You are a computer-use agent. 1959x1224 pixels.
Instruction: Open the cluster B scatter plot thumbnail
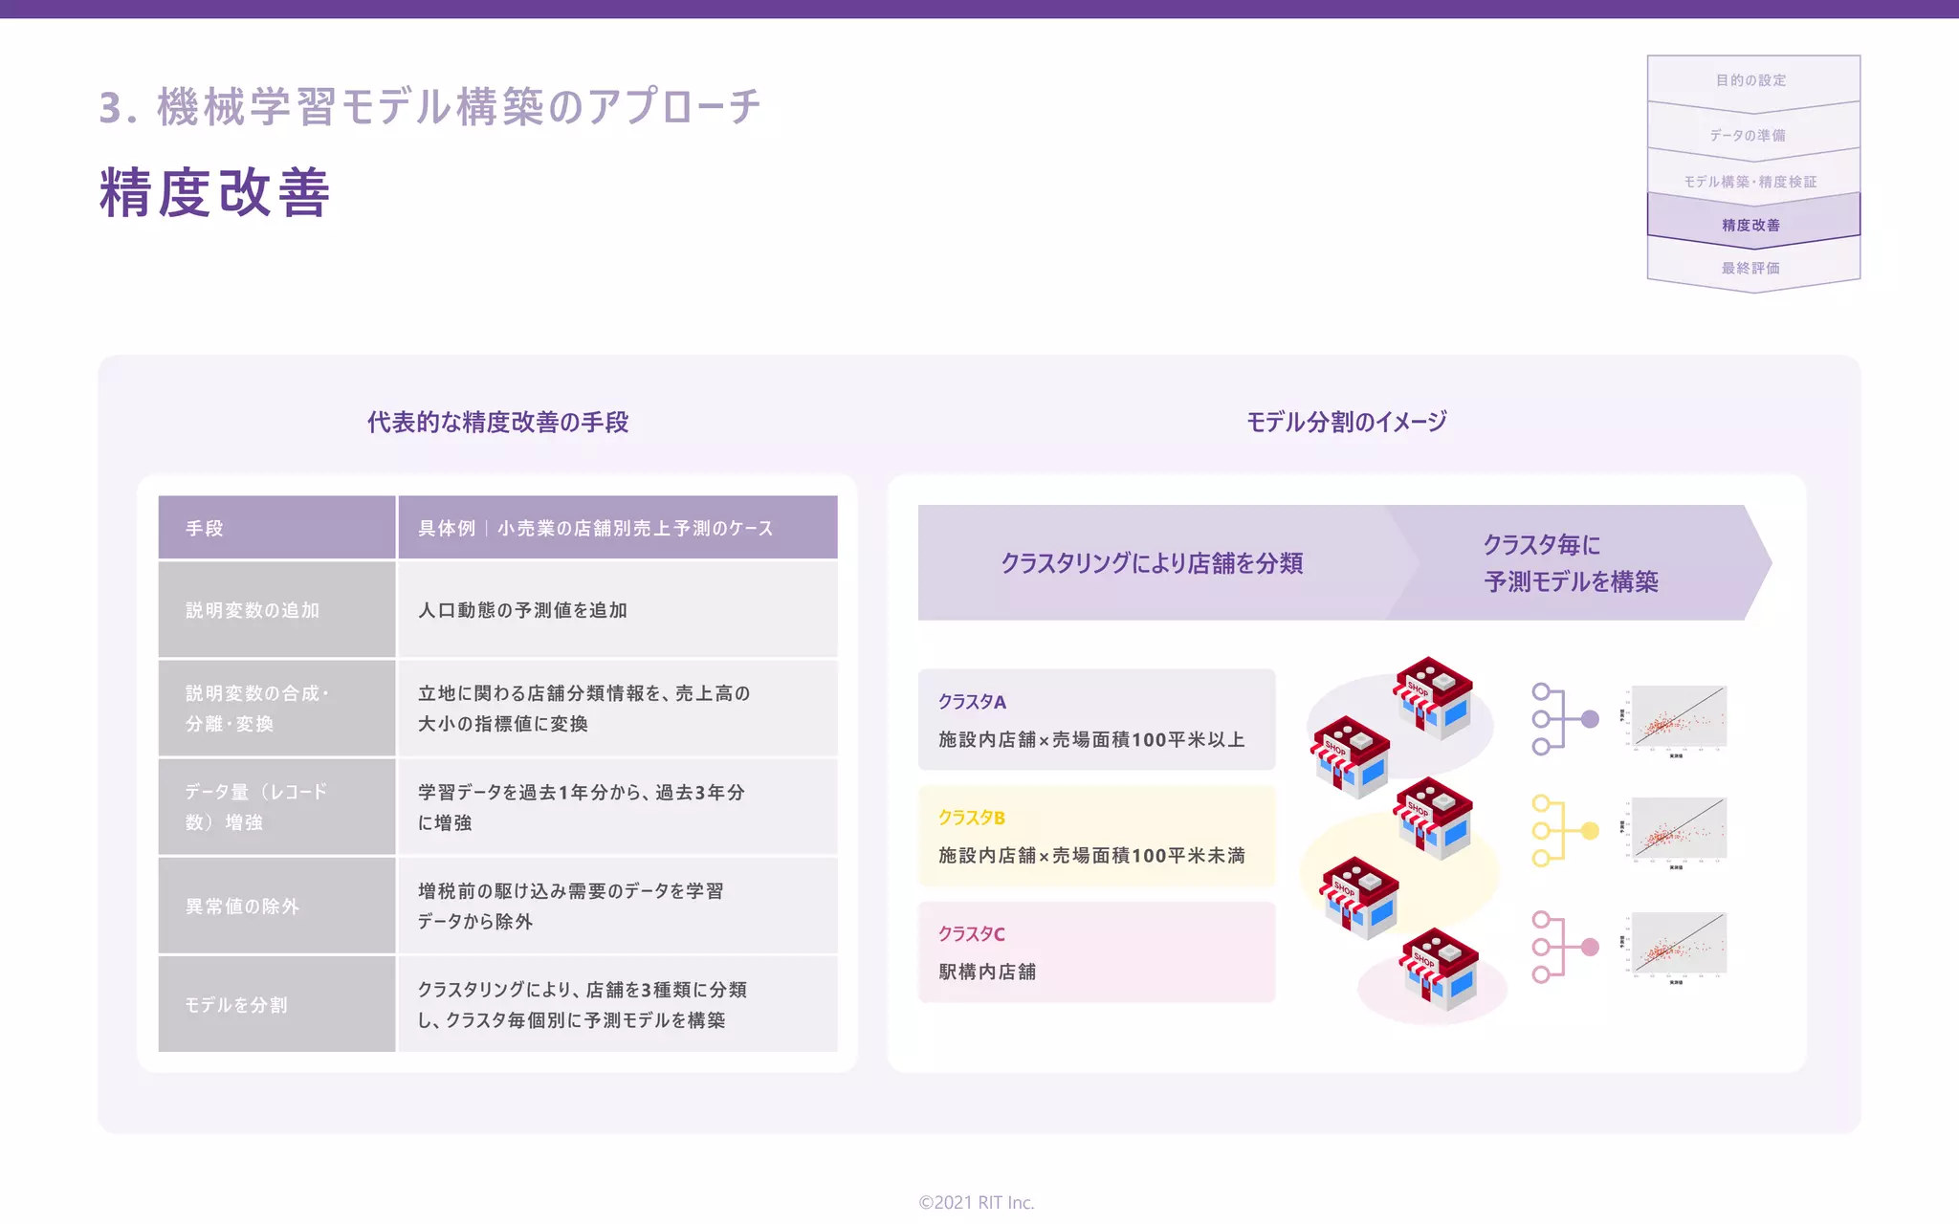(x=1675, y=833)
